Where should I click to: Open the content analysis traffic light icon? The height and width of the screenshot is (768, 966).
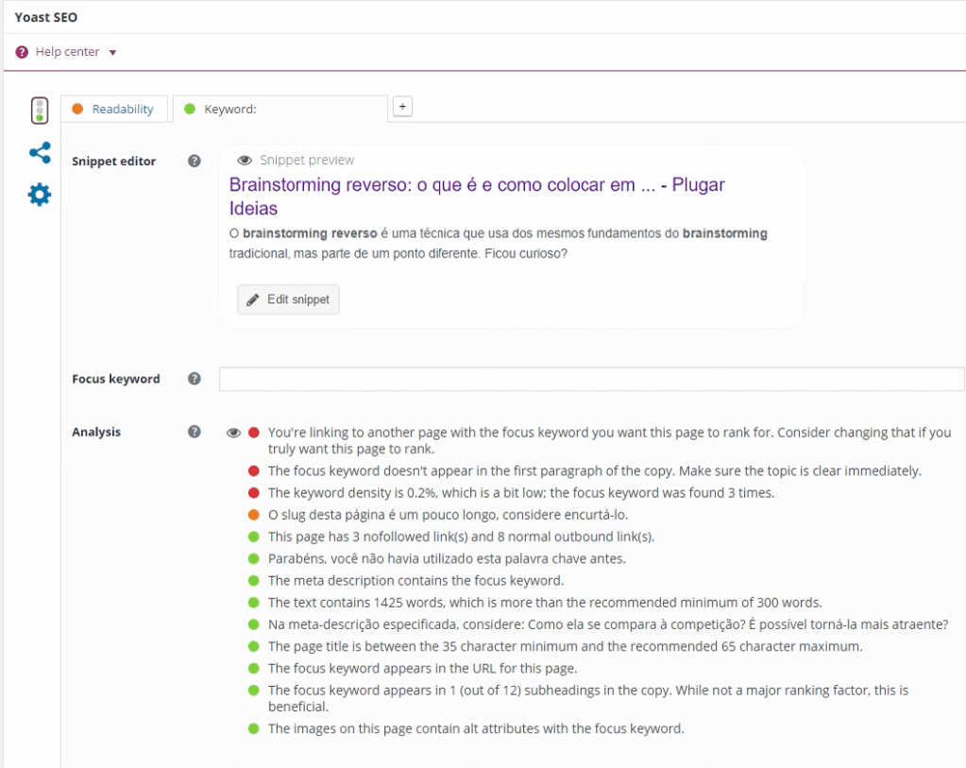39,109
